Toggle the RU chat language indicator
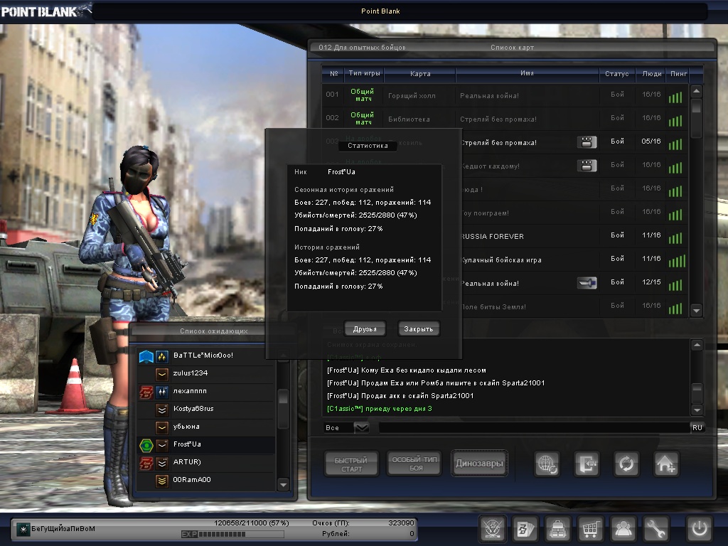Viewport: 728px width, 546px height. click(697, 427)
